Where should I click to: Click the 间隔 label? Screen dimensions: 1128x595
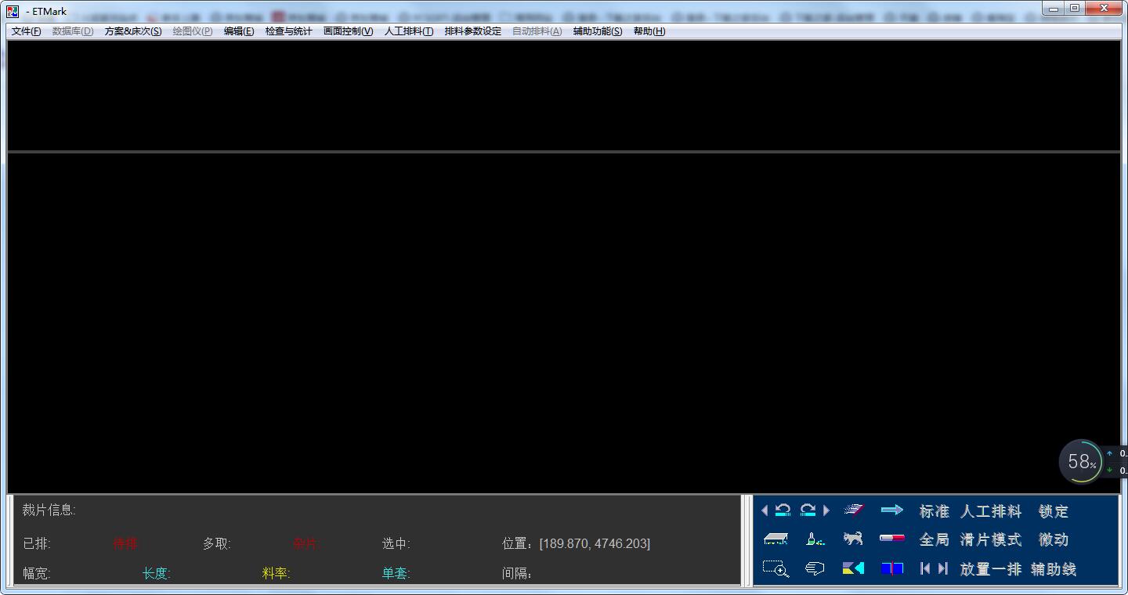tap(517, 573)
